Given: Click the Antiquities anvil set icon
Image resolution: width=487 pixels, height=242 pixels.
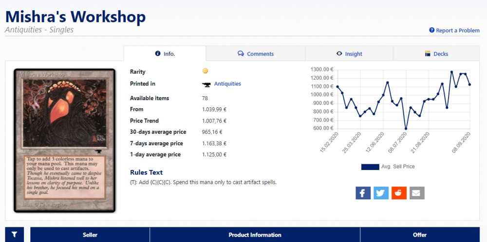Looking at the screenshot, I should pyautogui.click(x=206, y=84).
